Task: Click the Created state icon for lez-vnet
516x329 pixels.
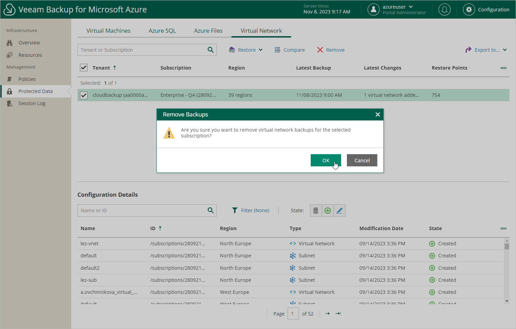Action: [432, 244]
